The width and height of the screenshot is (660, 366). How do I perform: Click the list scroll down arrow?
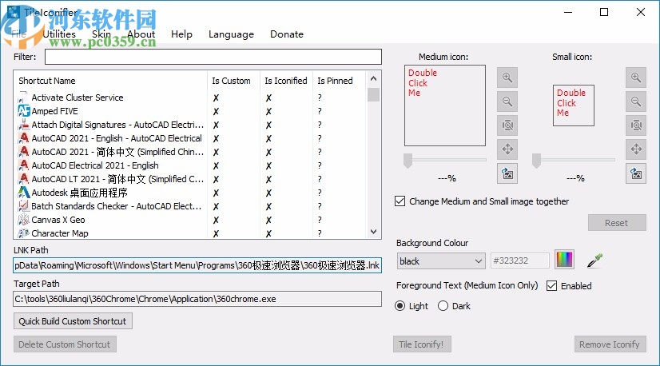(373, 232)
